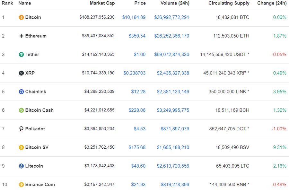The width and height of the screenshot is (289, 192).
Task: Click Bitcoin SV volume $1,665,188,210
Action: [x=173, y=147]
